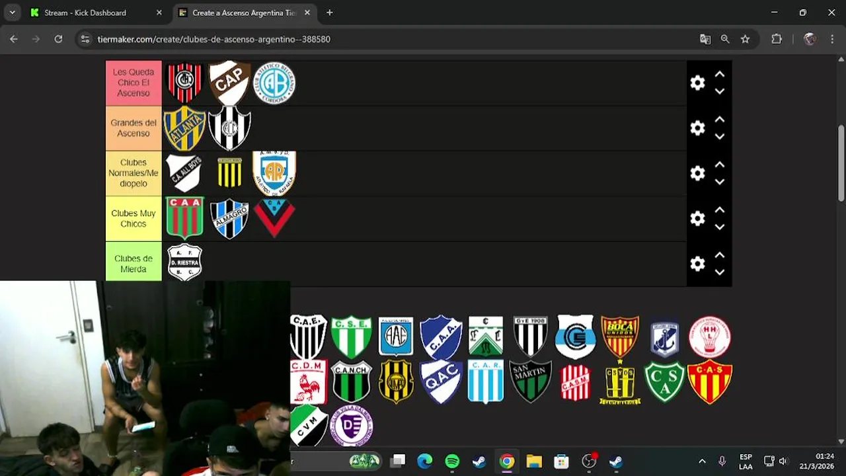Open OBS Studio from the taskbar
846x476 pixels.
589,461
